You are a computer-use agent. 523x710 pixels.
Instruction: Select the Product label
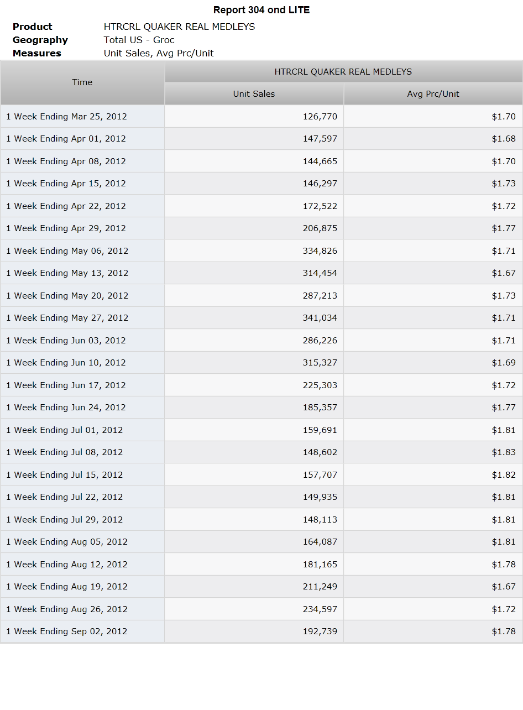[x=33, y=27]
